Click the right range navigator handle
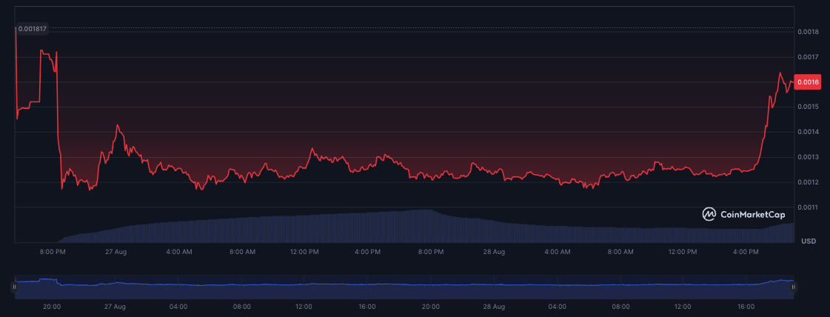Image resolution: width=830 pixels, height=317 pixels. pos(793,287)
